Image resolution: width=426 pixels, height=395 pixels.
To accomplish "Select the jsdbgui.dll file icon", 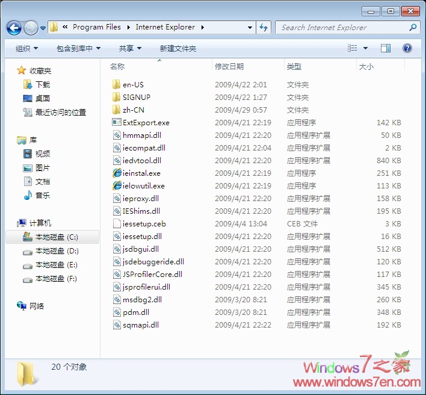I will coord(117,249).
